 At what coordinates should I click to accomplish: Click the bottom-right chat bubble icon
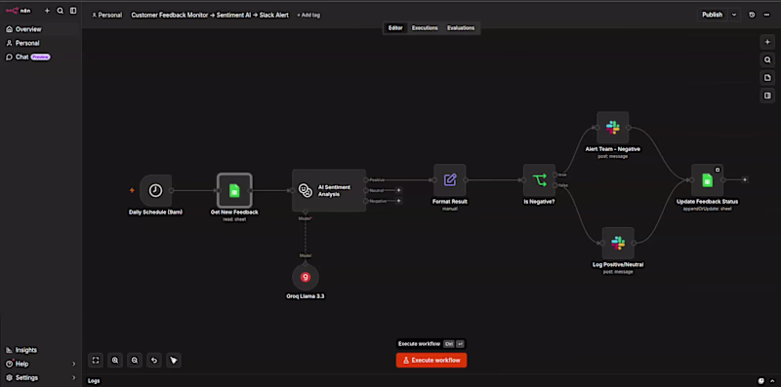coord(761,381)
